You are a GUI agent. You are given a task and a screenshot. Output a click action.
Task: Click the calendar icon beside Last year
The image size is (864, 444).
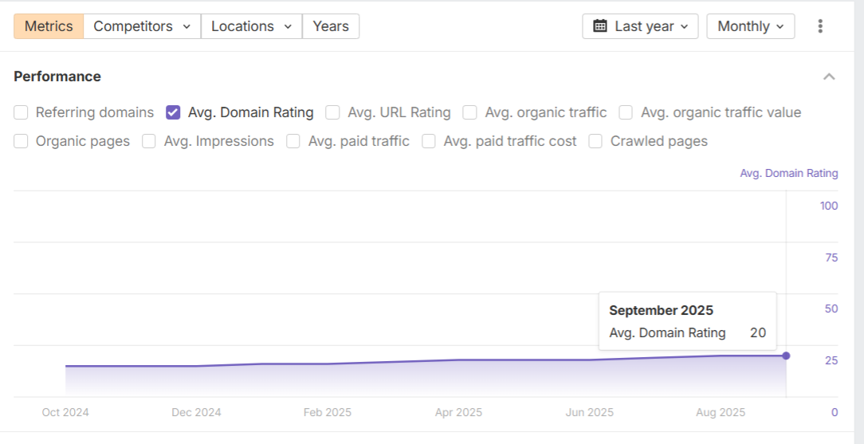pyautogui.click(x=600, y=26)
